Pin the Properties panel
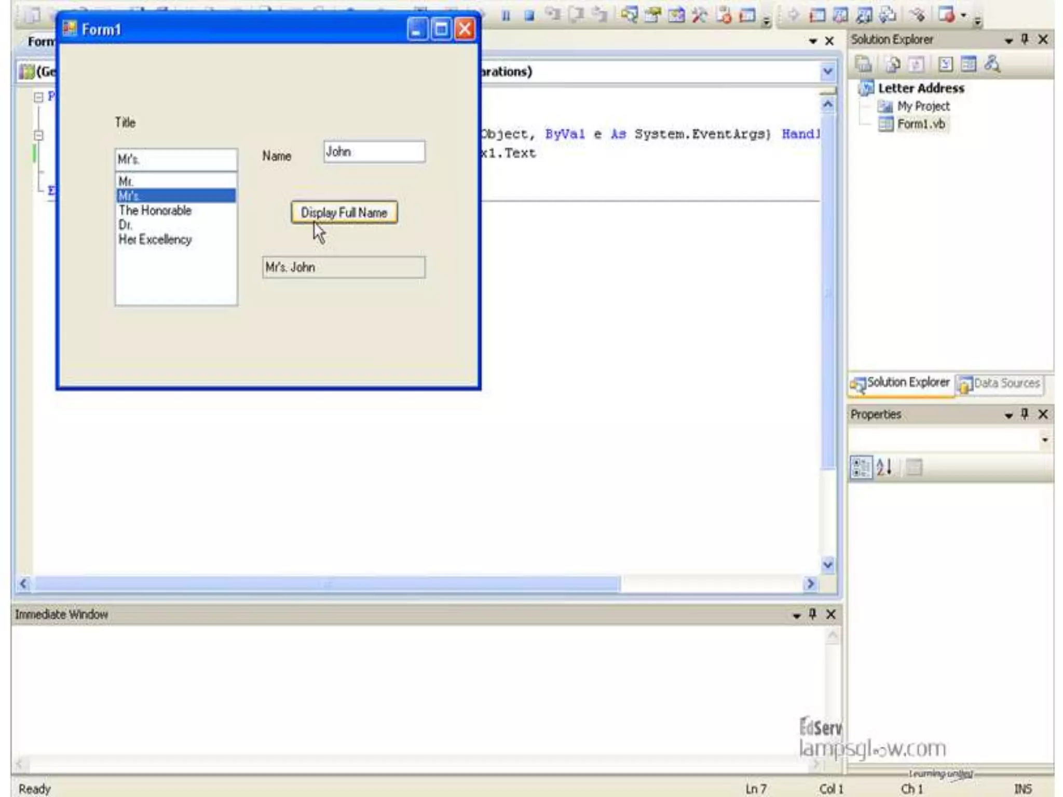Viewport: 1063px width, 797px height. pyautogui.click(x=1025, y=414)
